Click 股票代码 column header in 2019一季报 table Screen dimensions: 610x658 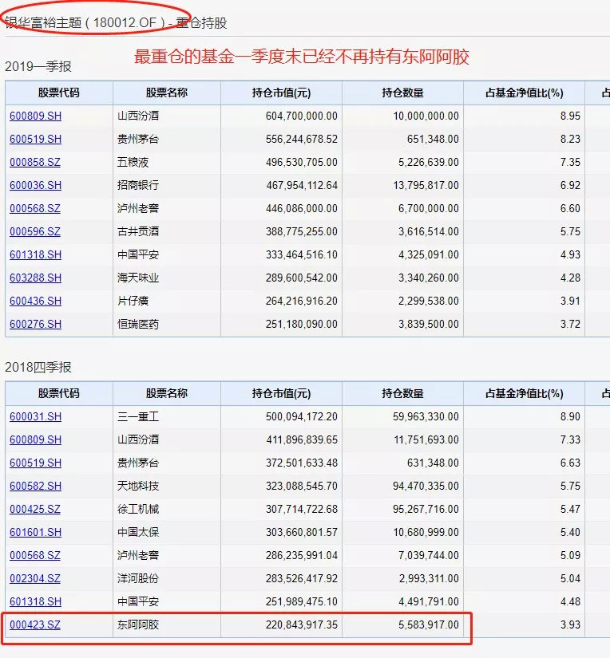pos(59,93)
